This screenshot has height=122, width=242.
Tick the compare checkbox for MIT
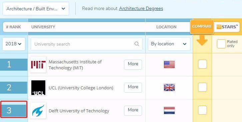coord(202,64)
